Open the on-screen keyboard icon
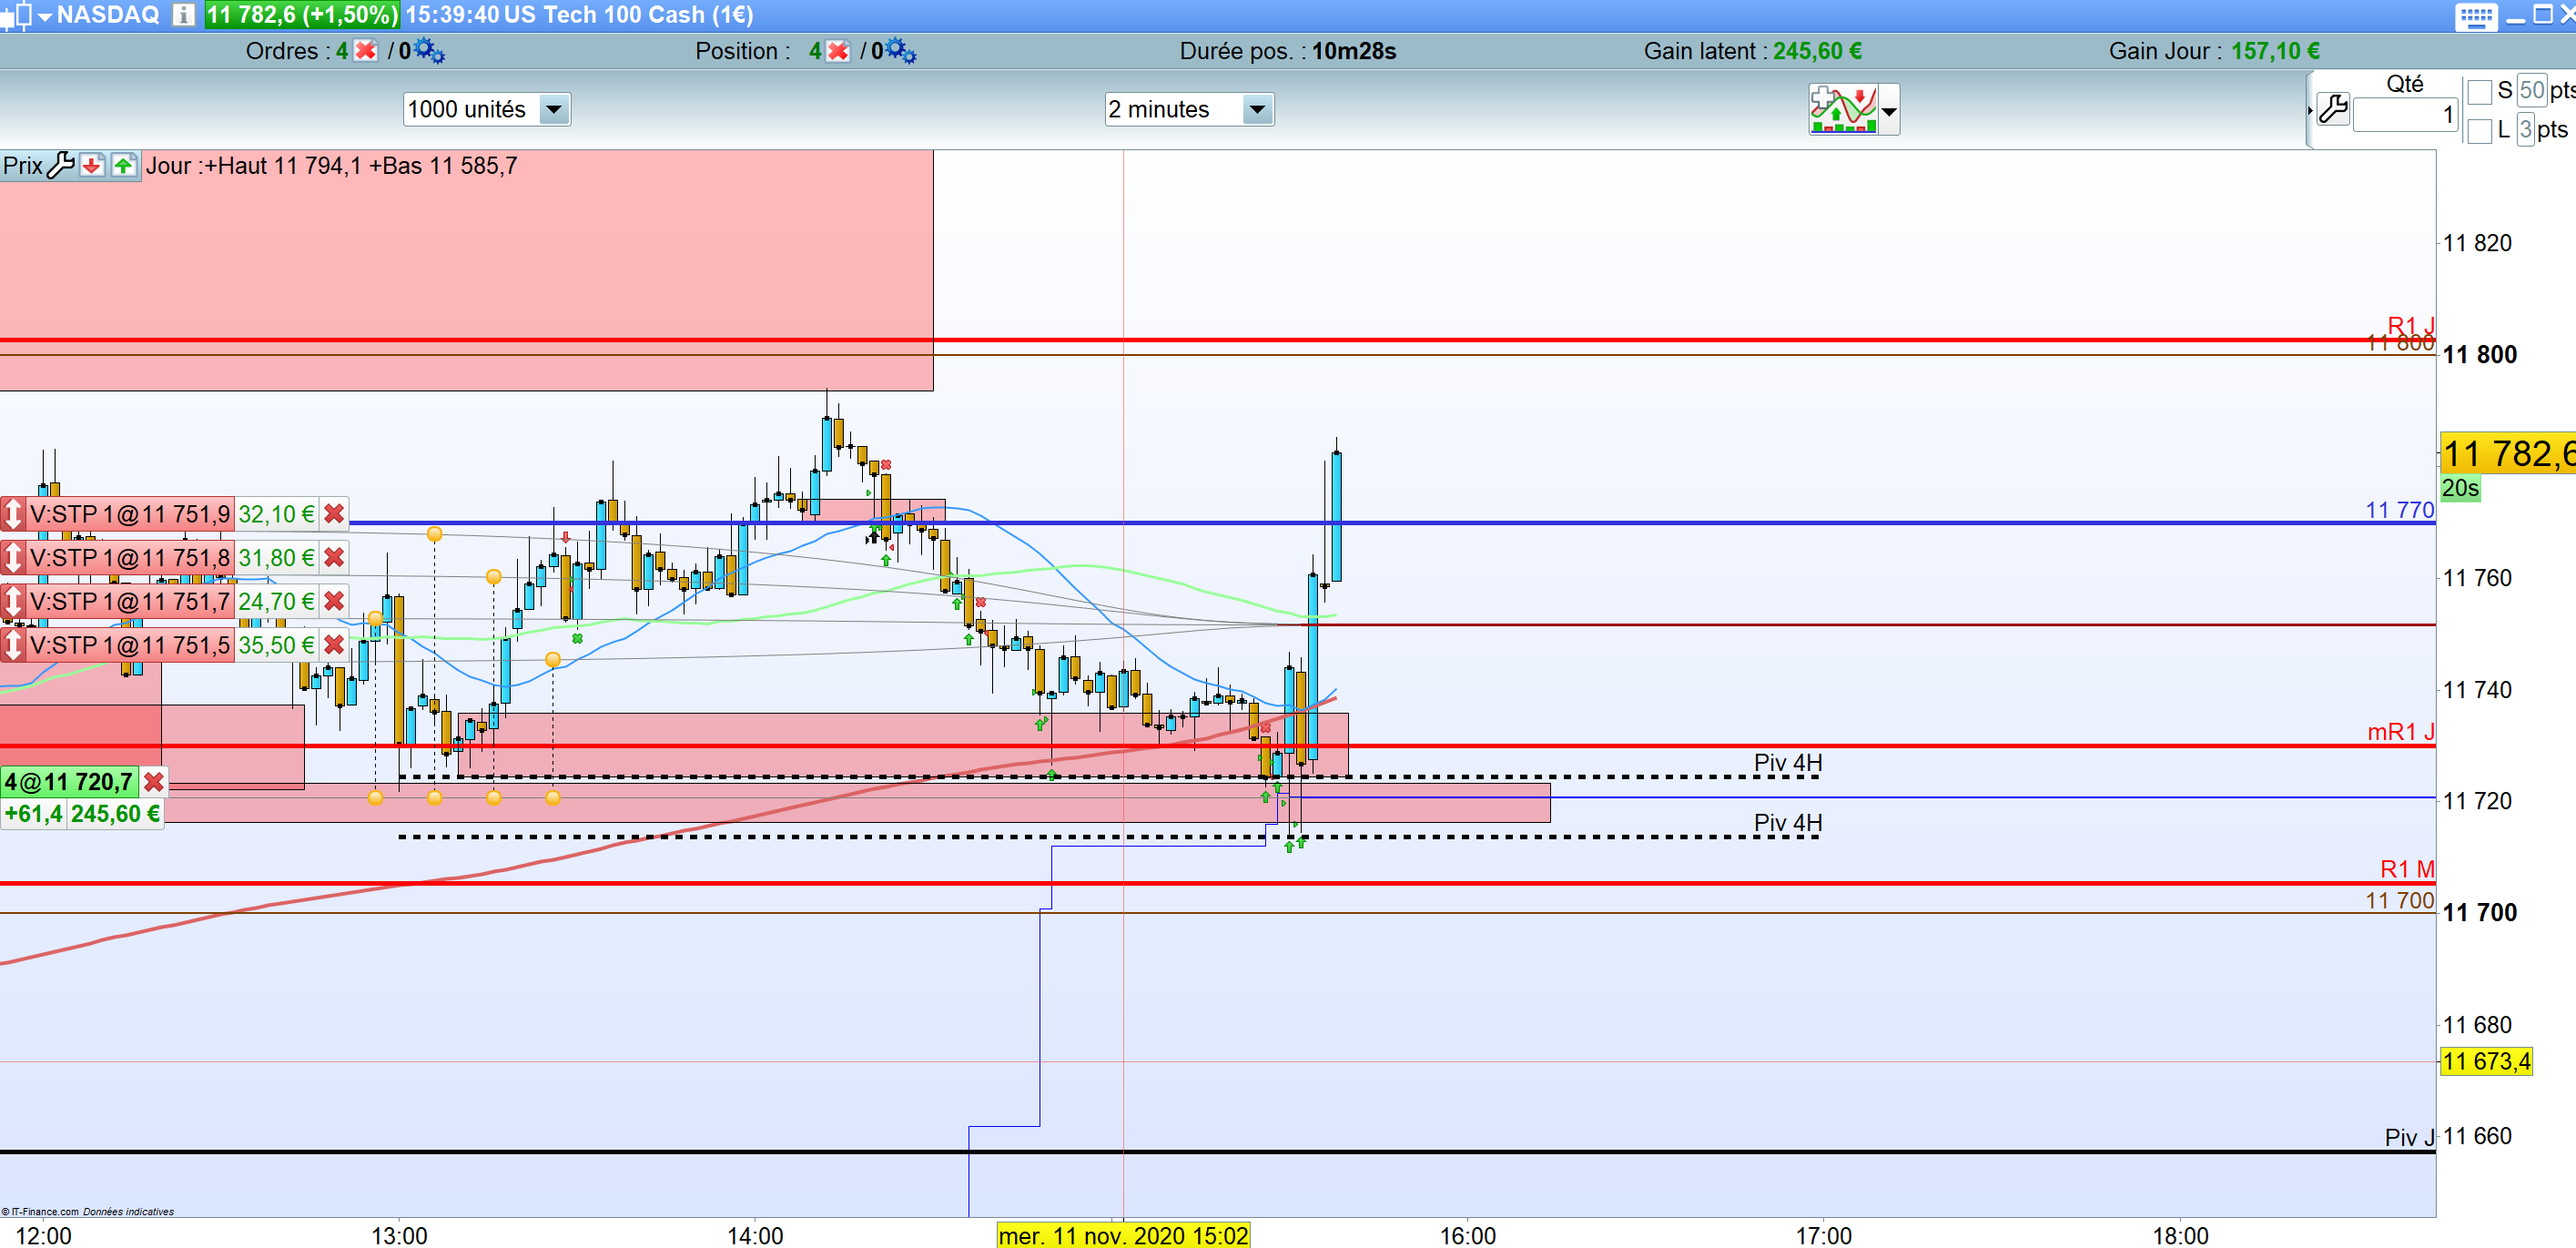This screenshot has width=2576, height=1248. (x=2475, y=16)
